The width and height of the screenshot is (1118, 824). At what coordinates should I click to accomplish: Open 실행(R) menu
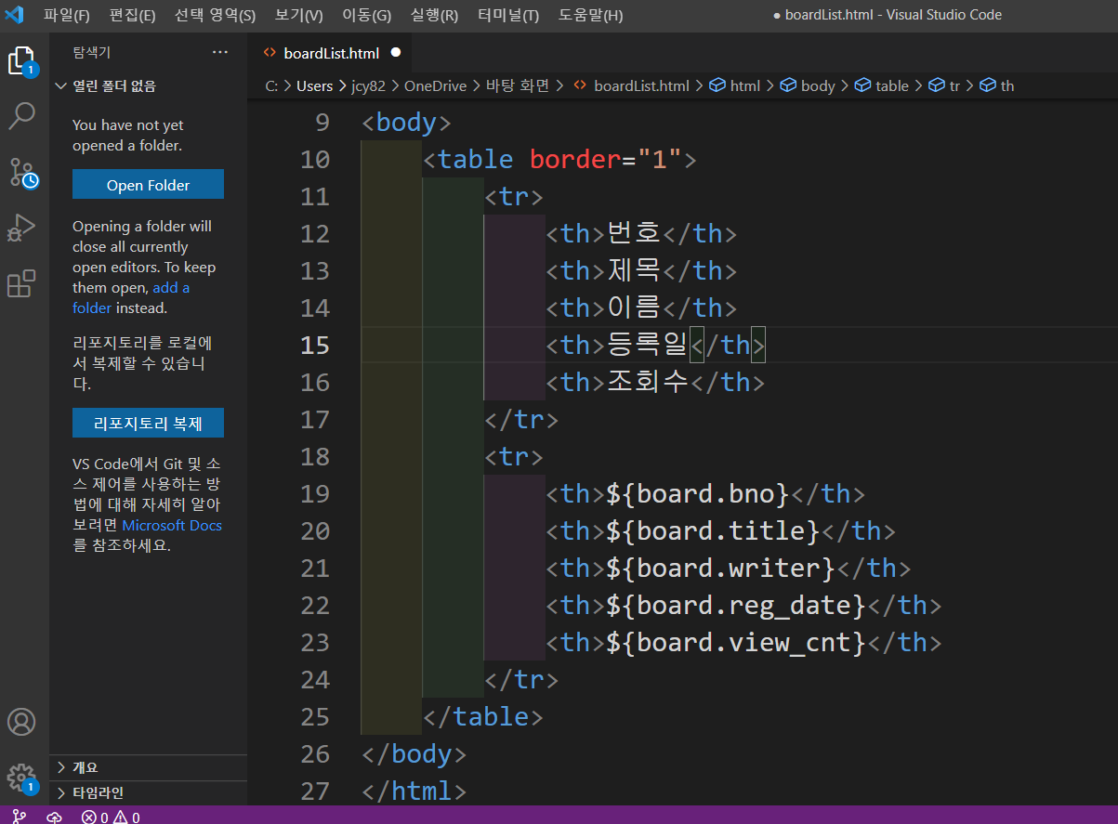point(434,15)
